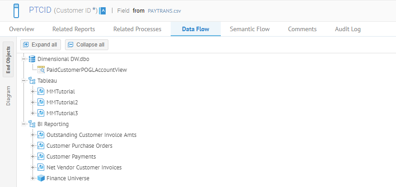
Task: Expand the MMTutorial2 tree node
Action: pos(33,102)
